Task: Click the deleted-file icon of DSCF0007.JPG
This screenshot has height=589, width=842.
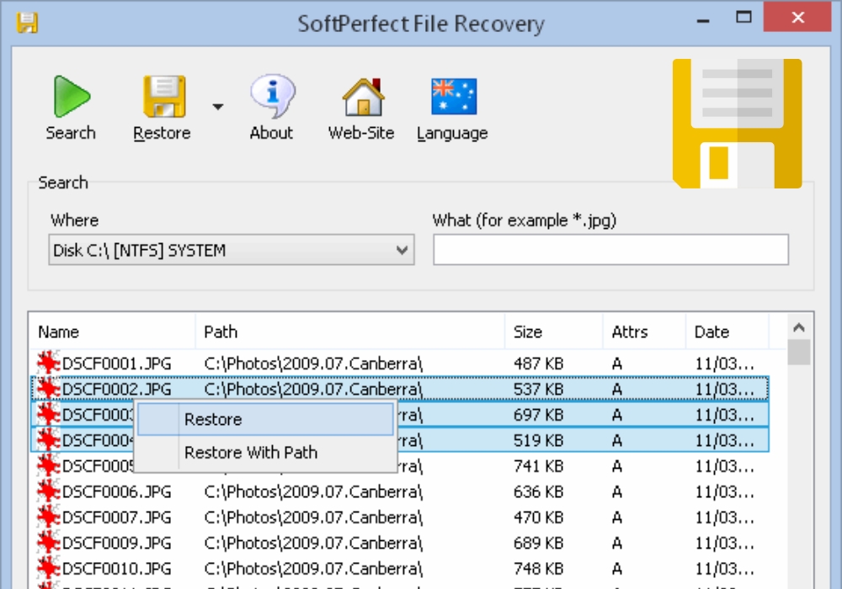Action: tap(48, 517)
